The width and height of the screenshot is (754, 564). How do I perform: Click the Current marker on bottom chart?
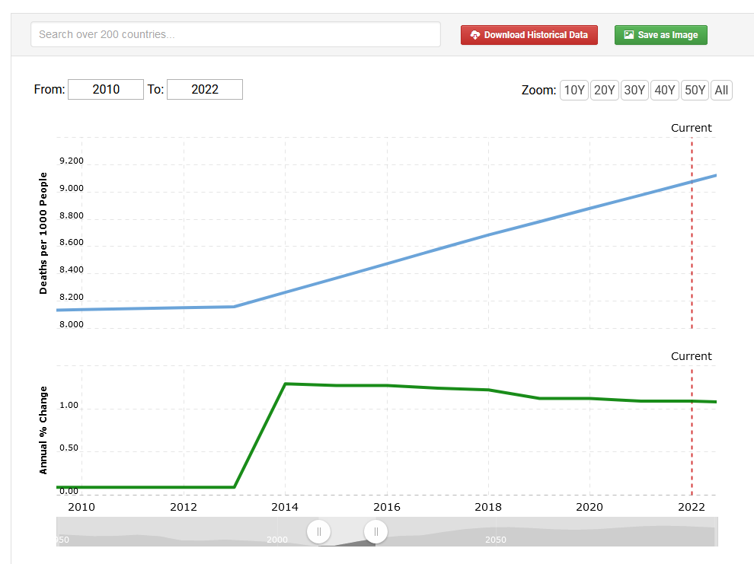691,356
